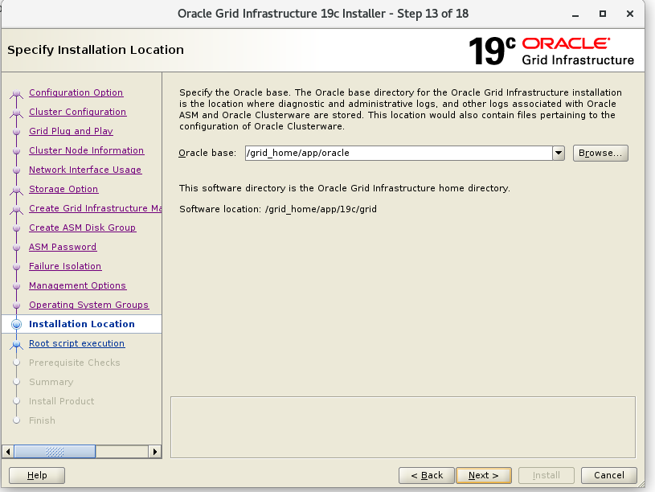Go Back to the previous step
Viewport: 655px width, 492px height.
pos(427,475)
